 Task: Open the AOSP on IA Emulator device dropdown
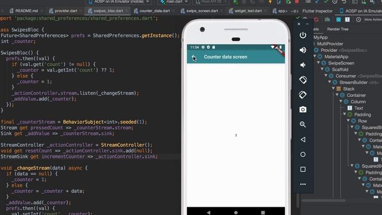click(119, 2)
